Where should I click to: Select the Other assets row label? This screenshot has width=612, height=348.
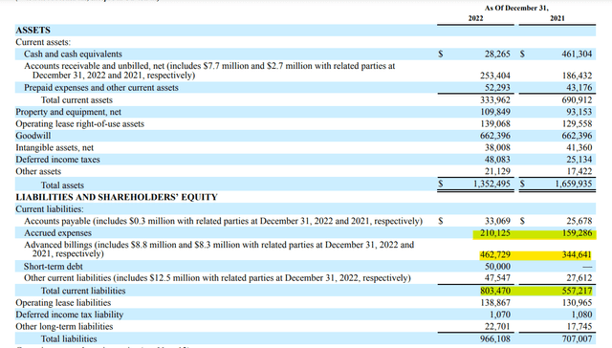[x=38, y=171]
